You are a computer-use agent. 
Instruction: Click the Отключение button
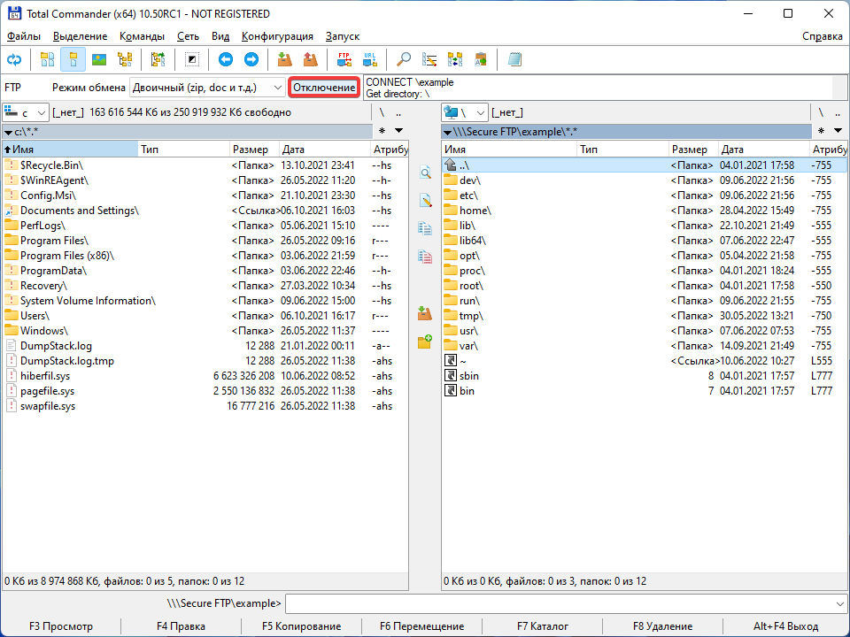(324, 88)
